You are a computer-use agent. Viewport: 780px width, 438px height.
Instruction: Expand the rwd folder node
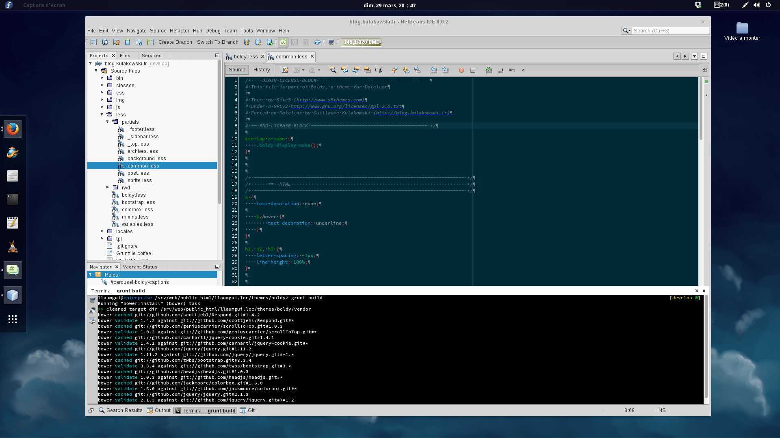(x=108, y=187)
